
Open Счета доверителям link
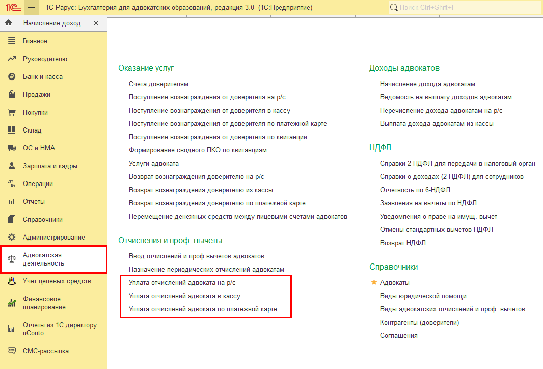pyautogui.click(x=158, y=84)
